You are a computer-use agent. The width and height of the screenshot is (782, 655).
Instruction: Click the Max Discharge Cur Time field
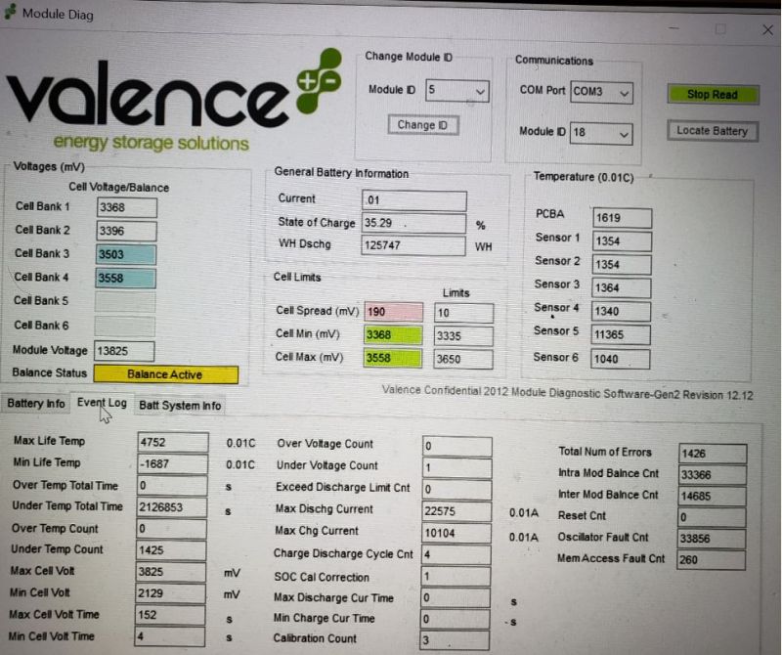click(x=456, y=597)
